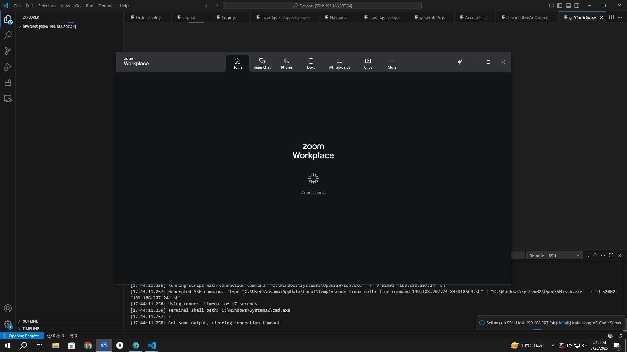Open Zoom Docs tab
This screenshot has width=627, height=352.
311,64
